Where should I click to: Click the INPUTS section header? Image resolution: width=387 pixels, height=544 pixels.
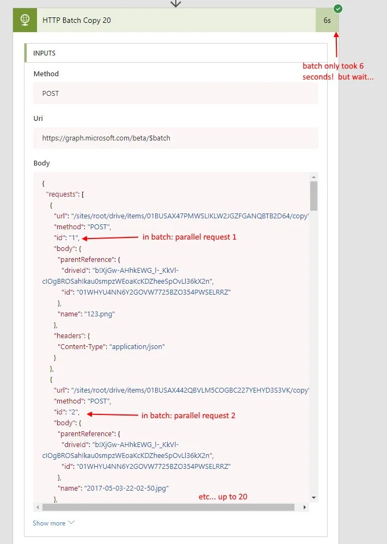[45, 53]
